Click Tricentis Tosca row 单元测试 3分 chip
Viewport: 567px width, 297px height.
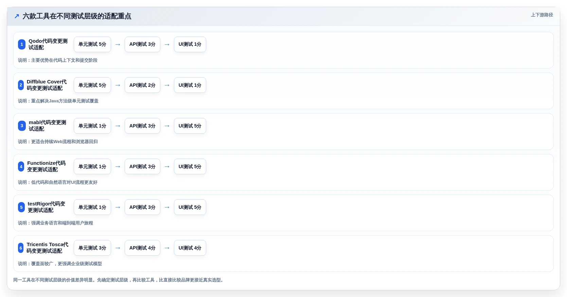[92, 248]
